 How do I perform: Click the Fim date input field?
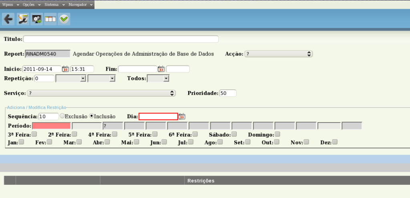(x=138, y=69)
